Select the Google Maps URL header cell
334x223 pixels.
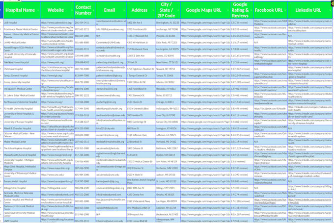point(205,10)
